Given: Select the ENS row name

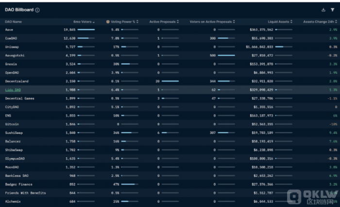Looking at the screenshot, I should tap(8, 116).
